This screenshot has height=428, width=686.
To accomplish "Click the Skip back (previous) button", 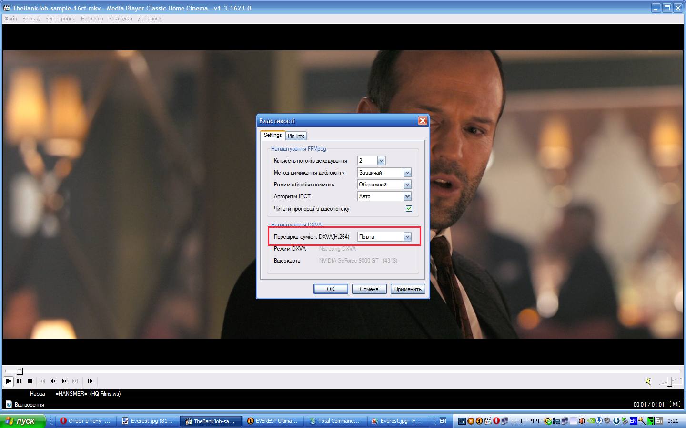I will [x=42, y=381].
